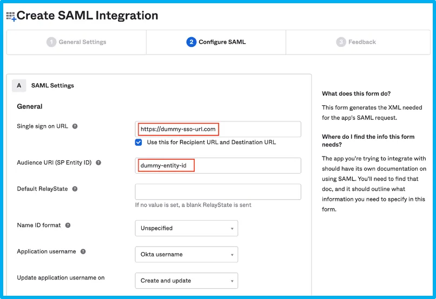Image resolution: width=436 pixels, height=299 pixels.
Task: Click the A section badge for SAML Settings
Action: (19, 85)
